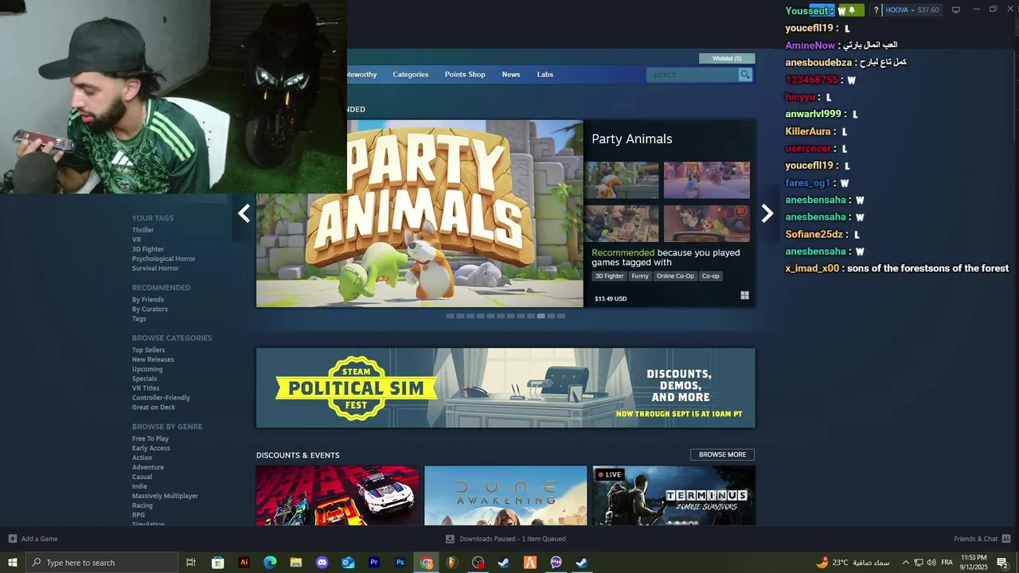1019x573 pixels.
Task: Open New Releases category
Action: point(153,360)
